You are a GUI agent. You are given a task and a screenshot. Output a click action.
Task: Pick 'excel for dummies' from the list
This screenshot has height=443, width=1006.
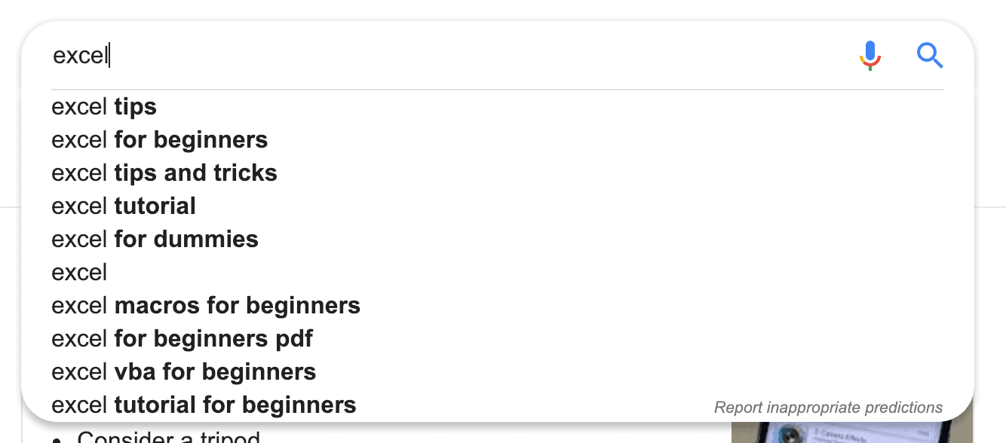click(x=154, y=240)
